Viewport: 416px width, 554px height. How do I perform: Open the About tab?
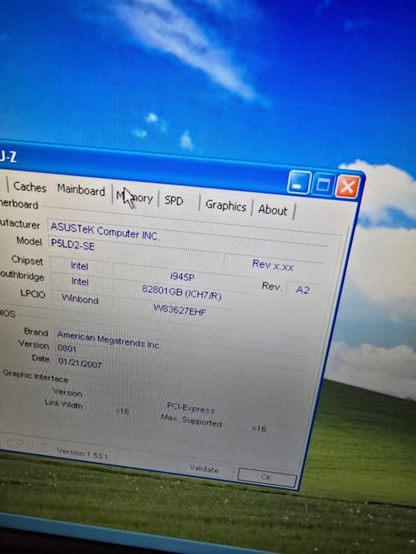pyautogui.click(x=272, y=210)
